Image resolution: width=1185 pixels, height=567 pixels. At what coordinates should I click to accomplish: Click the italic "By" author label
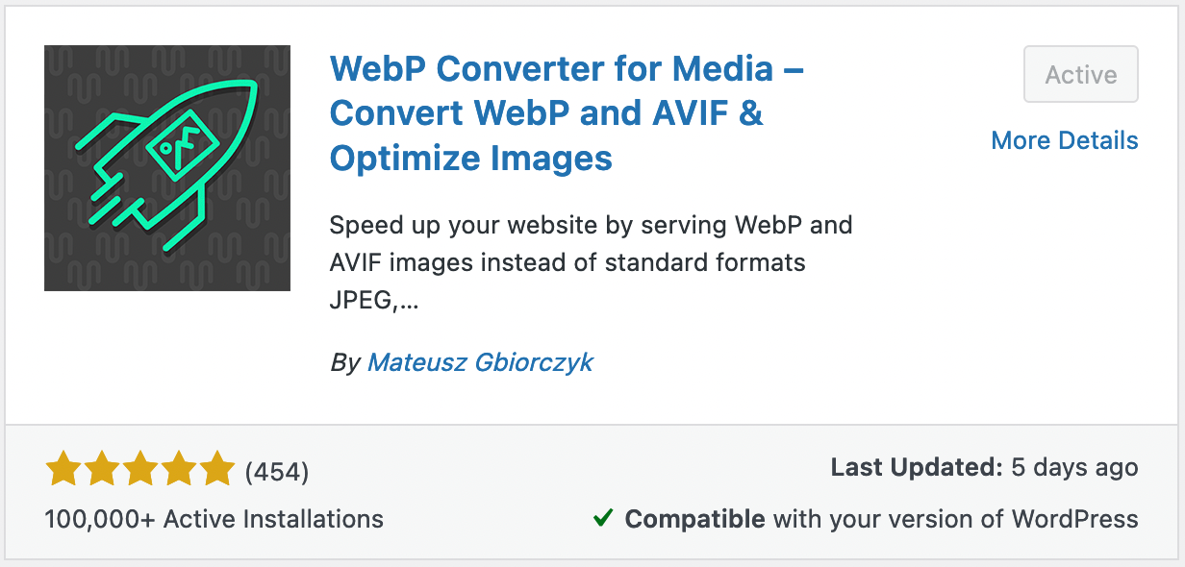click(x=344, y=363)
